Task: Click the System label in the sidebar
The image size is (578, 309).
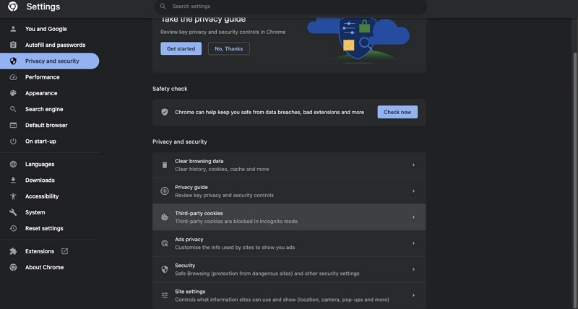Action: (x=35, y=212)
